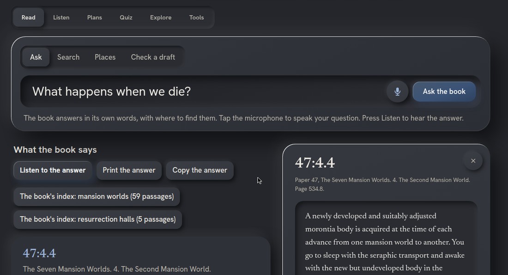508x275 pixels.
Task: Open the Plans tab
Action: [x=95, y=18]
